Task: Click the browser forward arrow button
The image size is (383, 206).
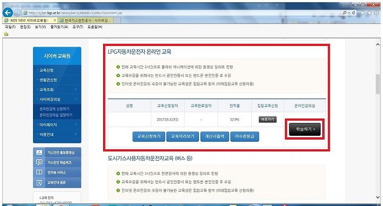Action: coord(18,13)
